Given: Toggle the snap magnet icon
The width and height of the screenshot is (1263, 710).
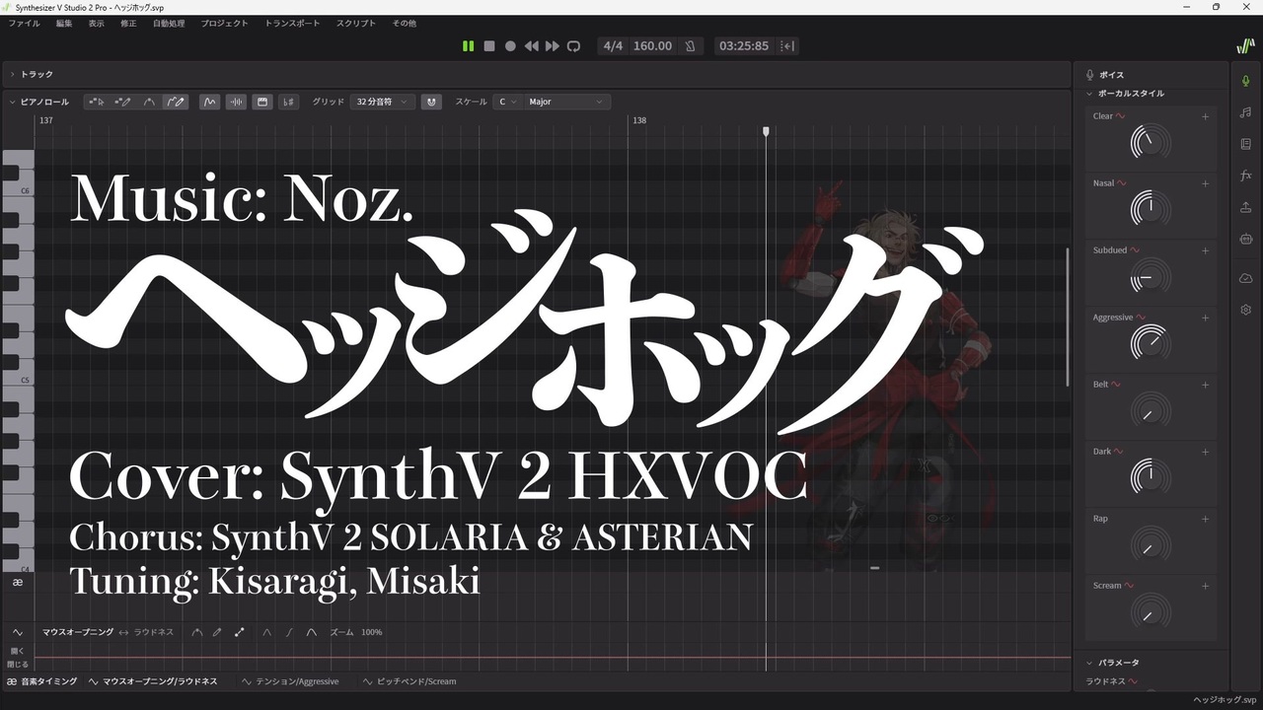Looking at the screenshot, I should [x=431, y=102].
